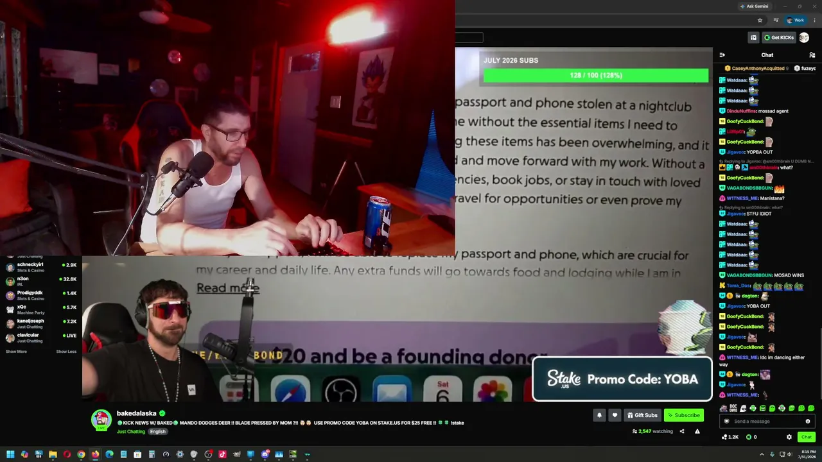The width and height of the screenshot is (822, 462).
Task: Switch to Firefox in the taskbar
Action: pyautogui.click(x=95, y=455)
